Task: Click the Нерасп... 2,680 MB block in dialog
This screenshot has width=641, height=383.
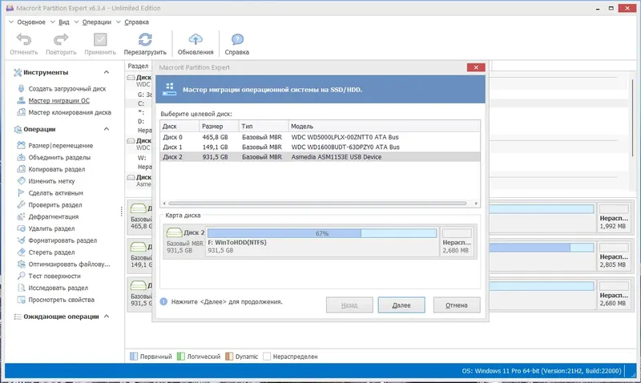Action: point(457,241)
